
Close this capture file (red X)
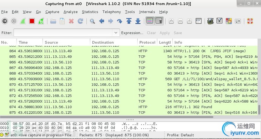(x=71, y=21)
